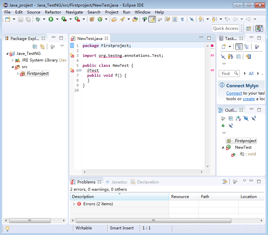Click the Connect link in Connect Mylyn panel
This screenshot has height=235, width=268.
[234, 93]
